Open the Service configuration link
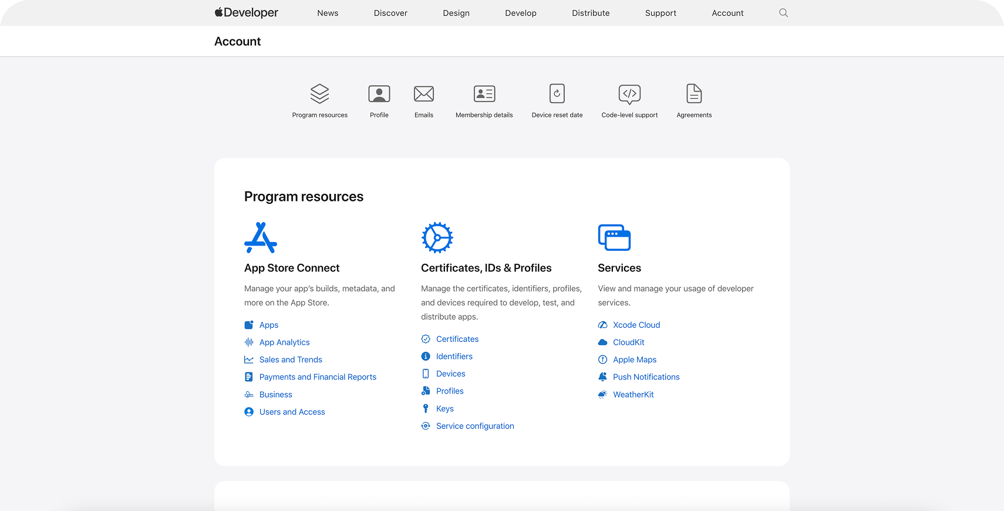Screen dimensions: 1004x511 [x=475, y=426]
